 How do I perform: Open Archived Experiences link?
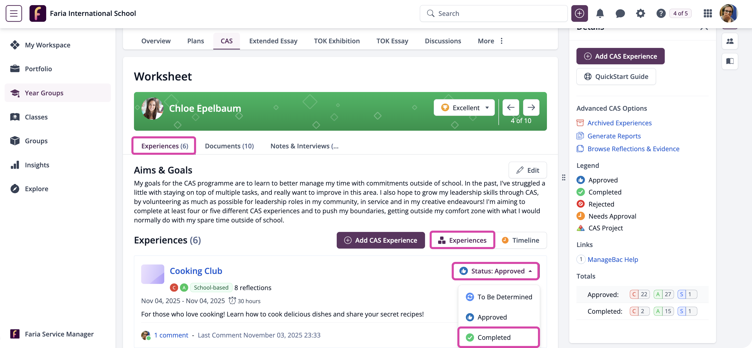pyautogui.click(x=619, y=123)
